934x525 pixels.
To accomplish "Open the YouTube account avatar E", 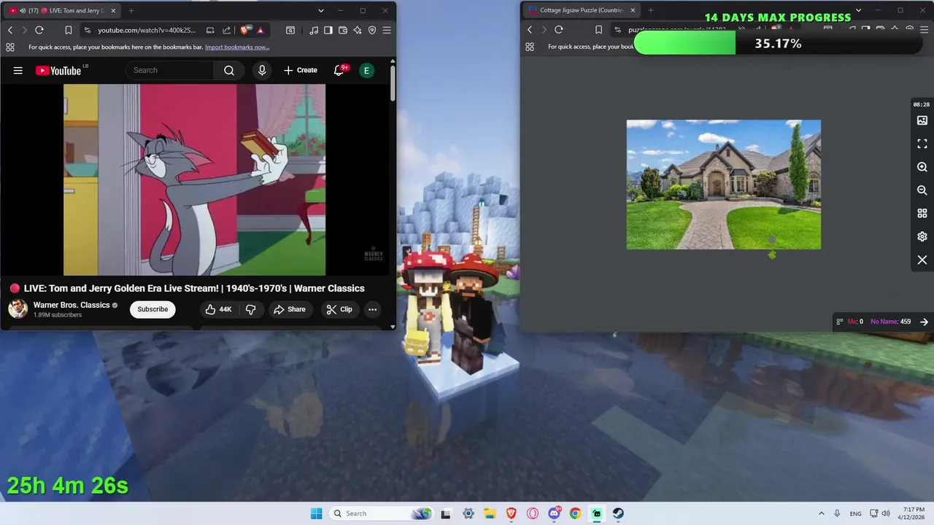I will pyautogui.click(x=366, y=70).
